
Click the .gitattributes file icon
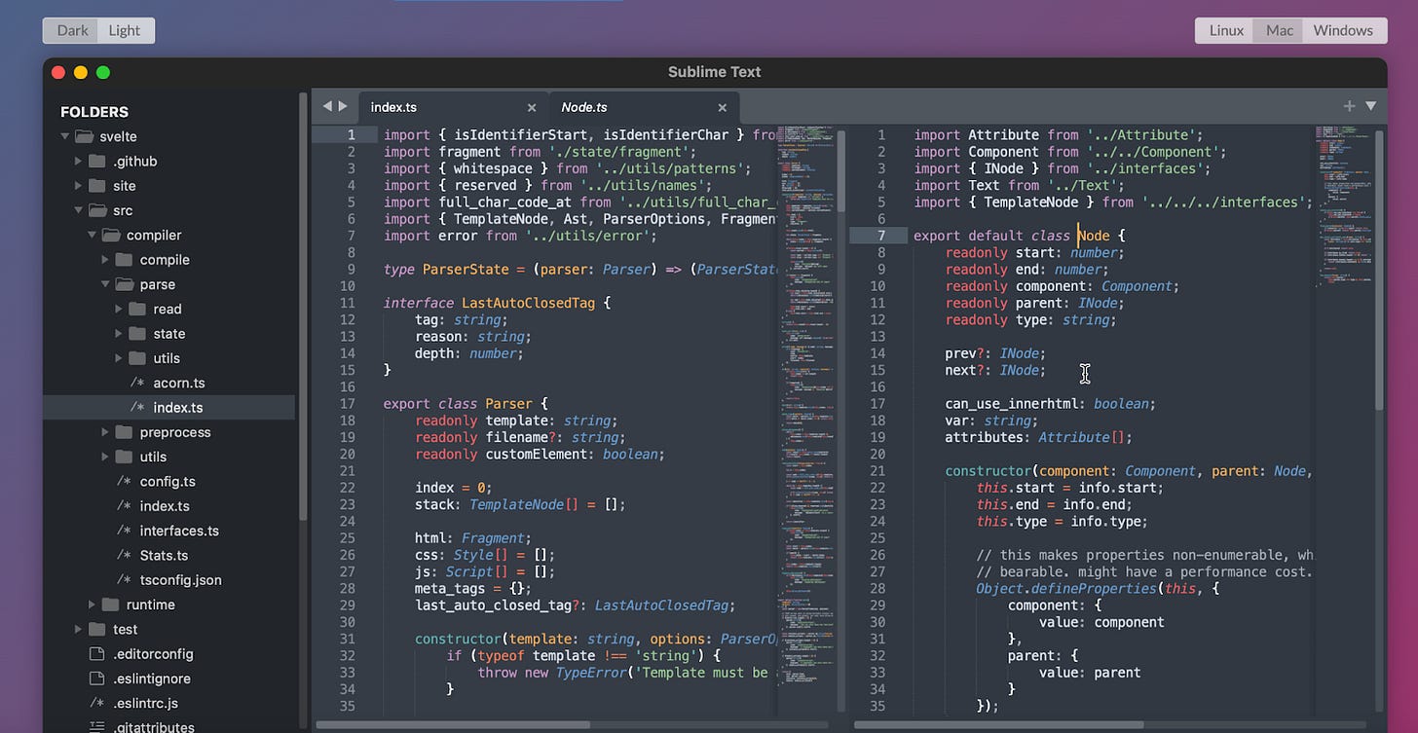coord(96,727)
